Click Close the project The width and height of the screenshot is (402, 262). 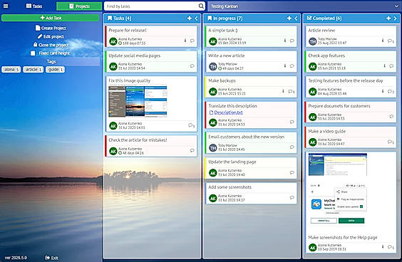[51, 45]
